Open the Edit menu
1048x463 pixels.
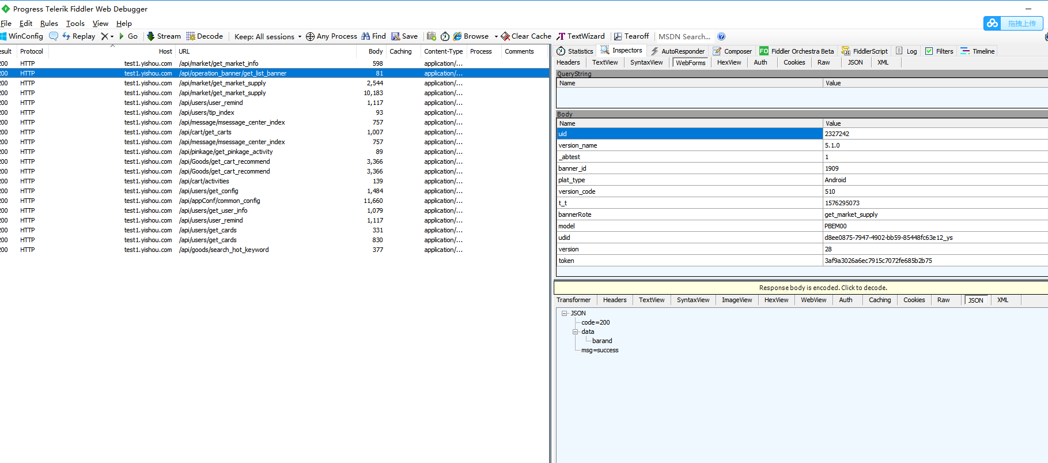(x=26, y=24)
